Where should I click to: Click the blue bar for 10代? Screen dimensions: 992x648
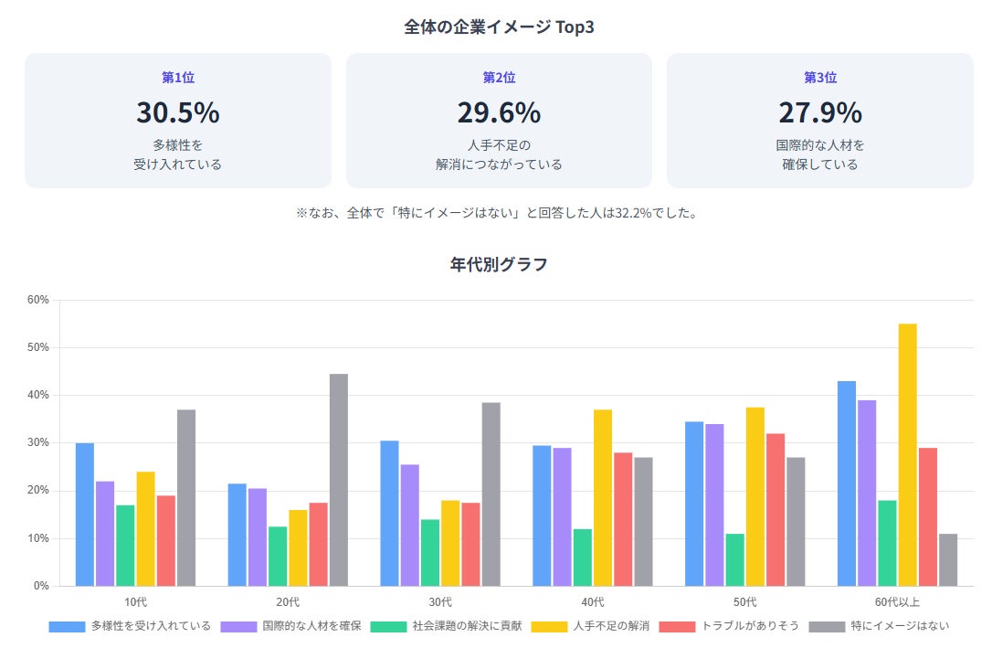pyautogui.click(x=85, y=514)
